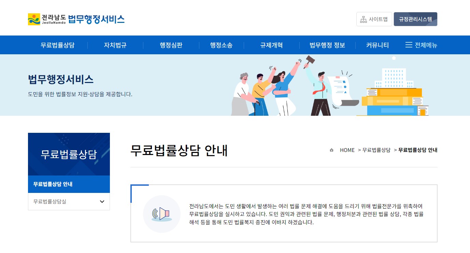Click the 무료법률상담 sidebar header

(x=69, y=154)
